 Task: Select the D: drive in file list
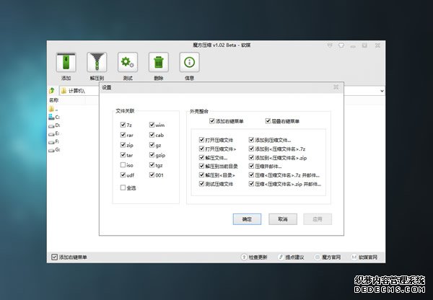[54, 125]
